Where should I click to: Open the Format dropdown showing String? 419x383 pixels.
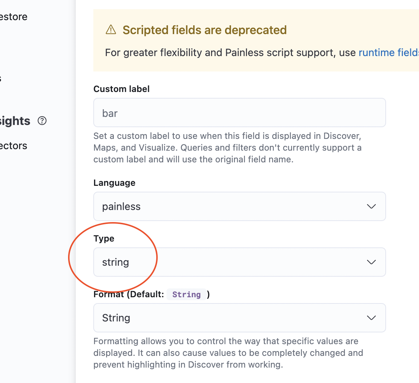(x=240, y=318)
